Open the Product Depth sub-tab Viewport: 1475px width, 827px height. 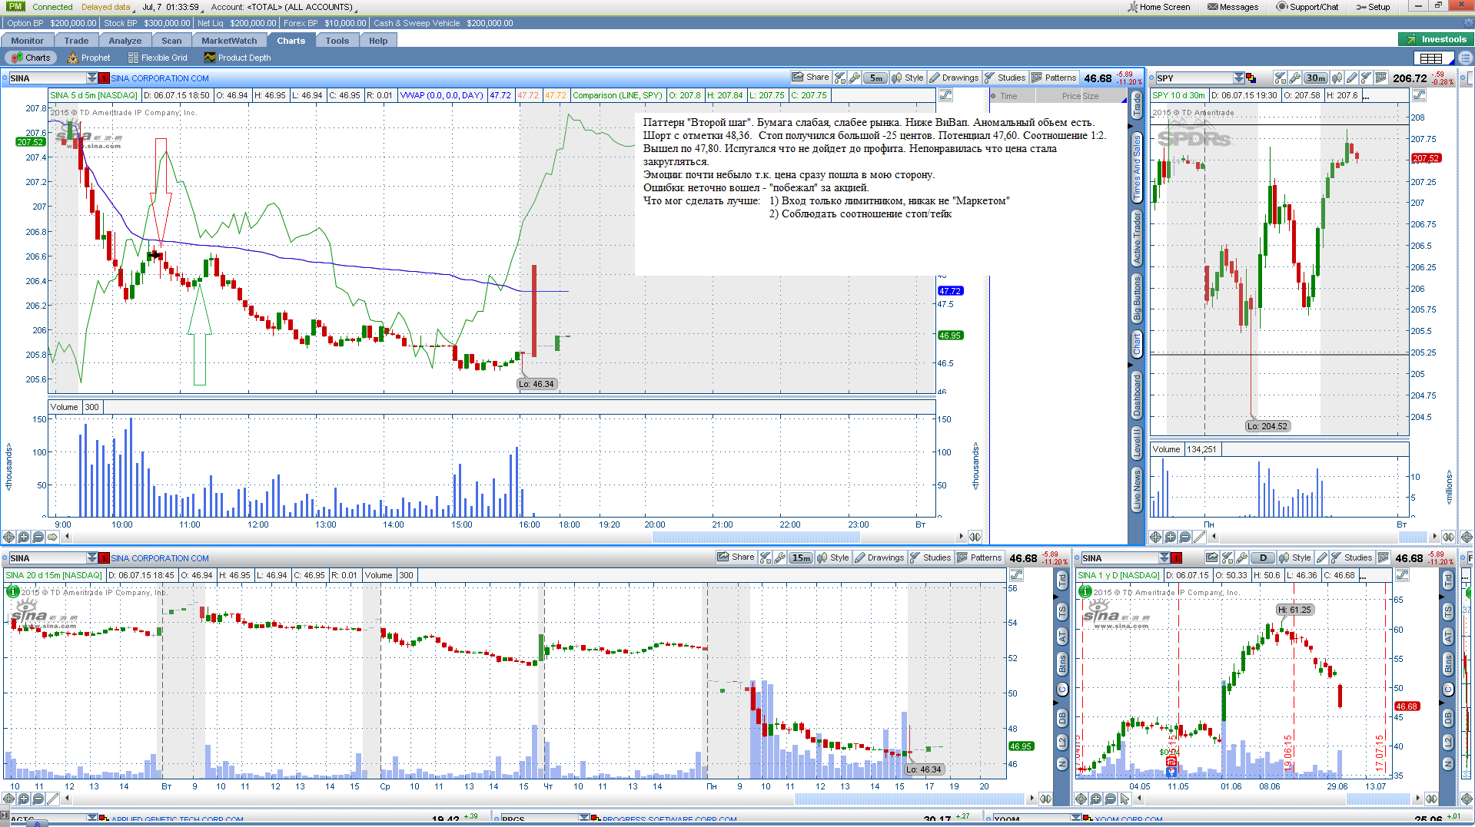(x=238, y=58)
